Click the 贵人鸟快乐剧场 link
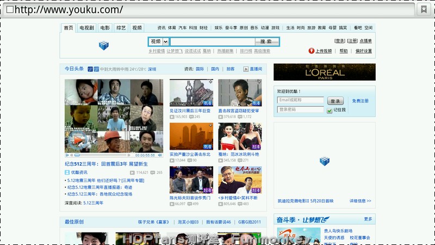435x245 pixels. click(x=338, y=231)
